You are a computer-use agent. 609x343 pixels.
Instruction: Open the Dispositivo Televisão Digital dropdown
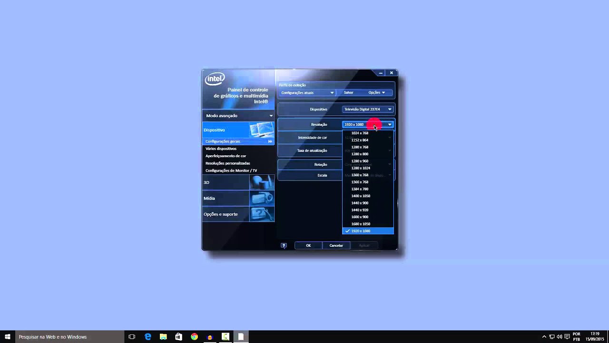(368, 109)
